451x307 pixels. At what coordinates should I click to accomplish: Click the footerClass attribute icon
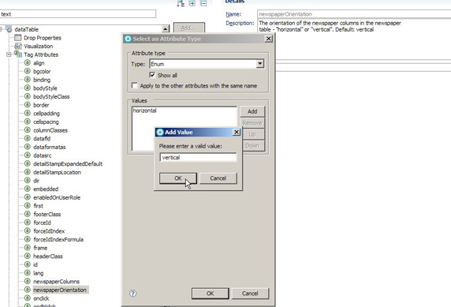[x=28, y=214]
